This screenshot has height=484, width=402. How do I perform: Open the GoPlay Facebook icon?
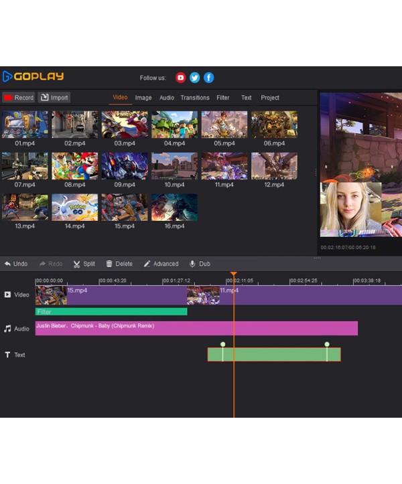click(x=209, y=78)
